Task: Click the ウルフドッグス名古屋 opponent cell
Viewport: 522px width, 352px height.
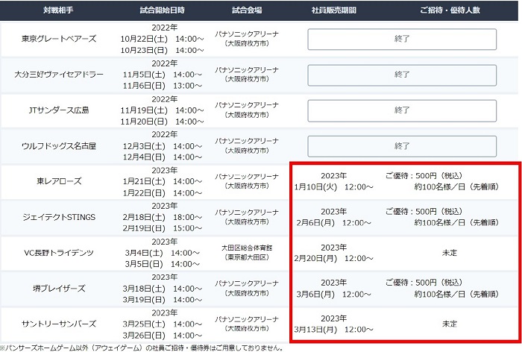Action: coord(59,146)
